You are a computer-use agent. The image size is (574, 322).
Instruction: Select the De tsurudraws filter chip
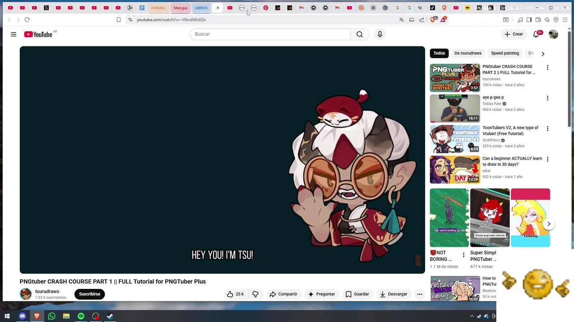pyautogui.click(x=468, y=53)
